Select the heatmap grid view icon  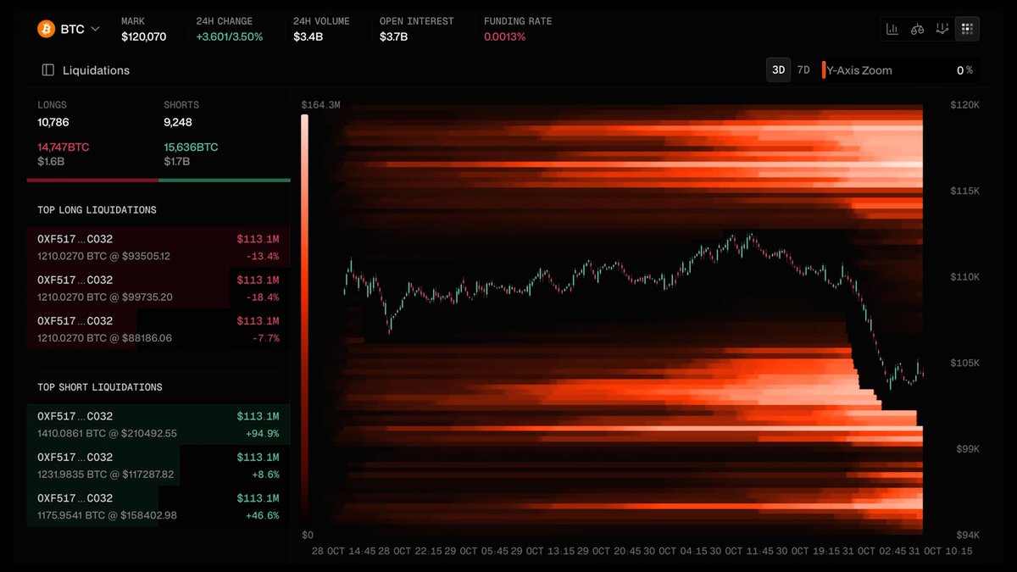pyautogui.click(x=967, y=29)
